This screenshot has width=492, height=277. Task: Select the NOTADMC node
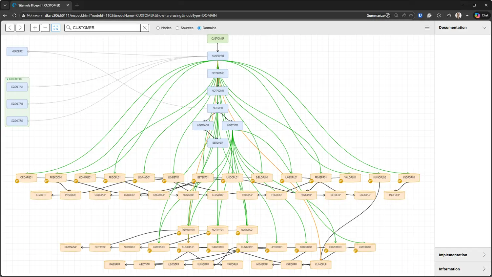(218, 73)
